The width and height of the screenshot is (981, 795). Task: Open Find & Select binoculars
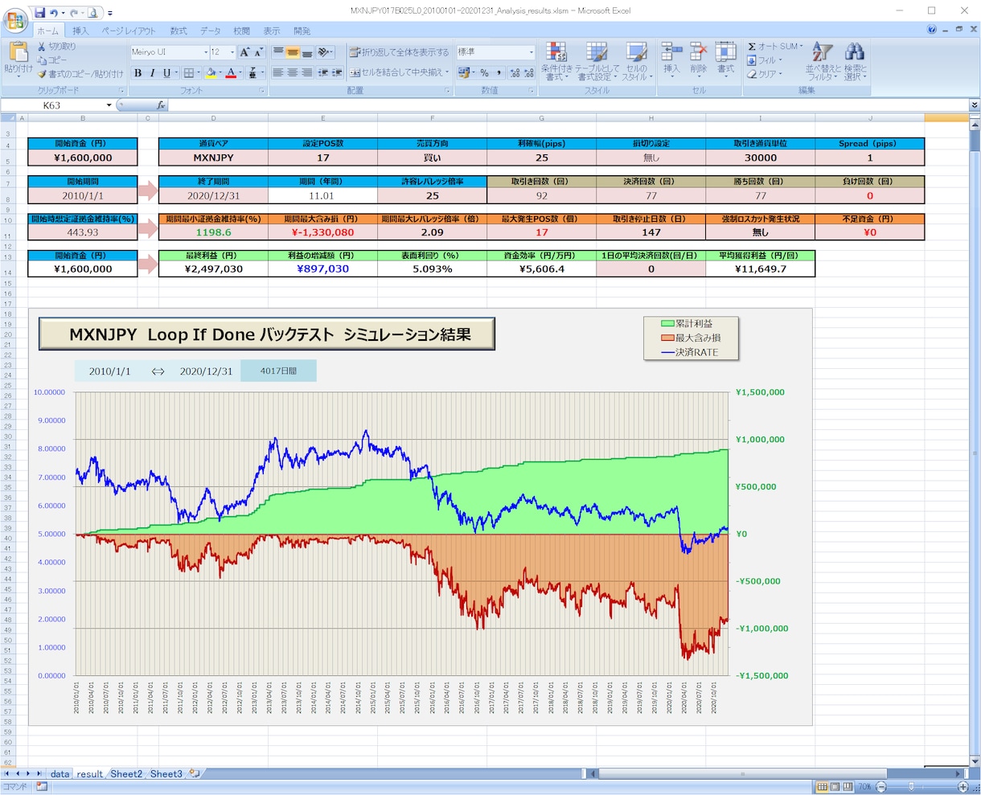855,61
